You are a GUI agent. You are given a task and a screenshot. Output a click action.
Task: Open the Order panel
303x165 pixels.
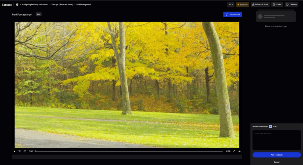point(277,4)
